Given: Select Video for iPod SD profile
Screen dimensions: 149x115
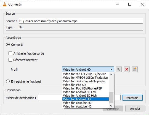Looking at the screenshot, I should [x=86, y=85].
